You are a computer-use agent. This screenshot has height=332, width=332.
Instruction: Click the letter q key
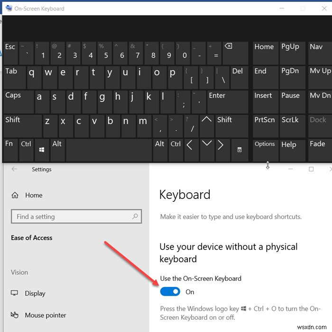click(34, 78)
